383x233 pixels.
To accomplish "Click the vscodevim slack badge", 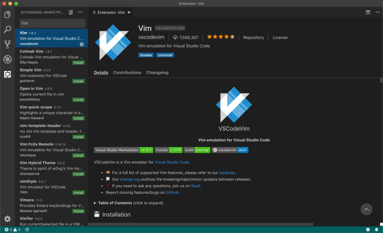I will tap(230, 150).
